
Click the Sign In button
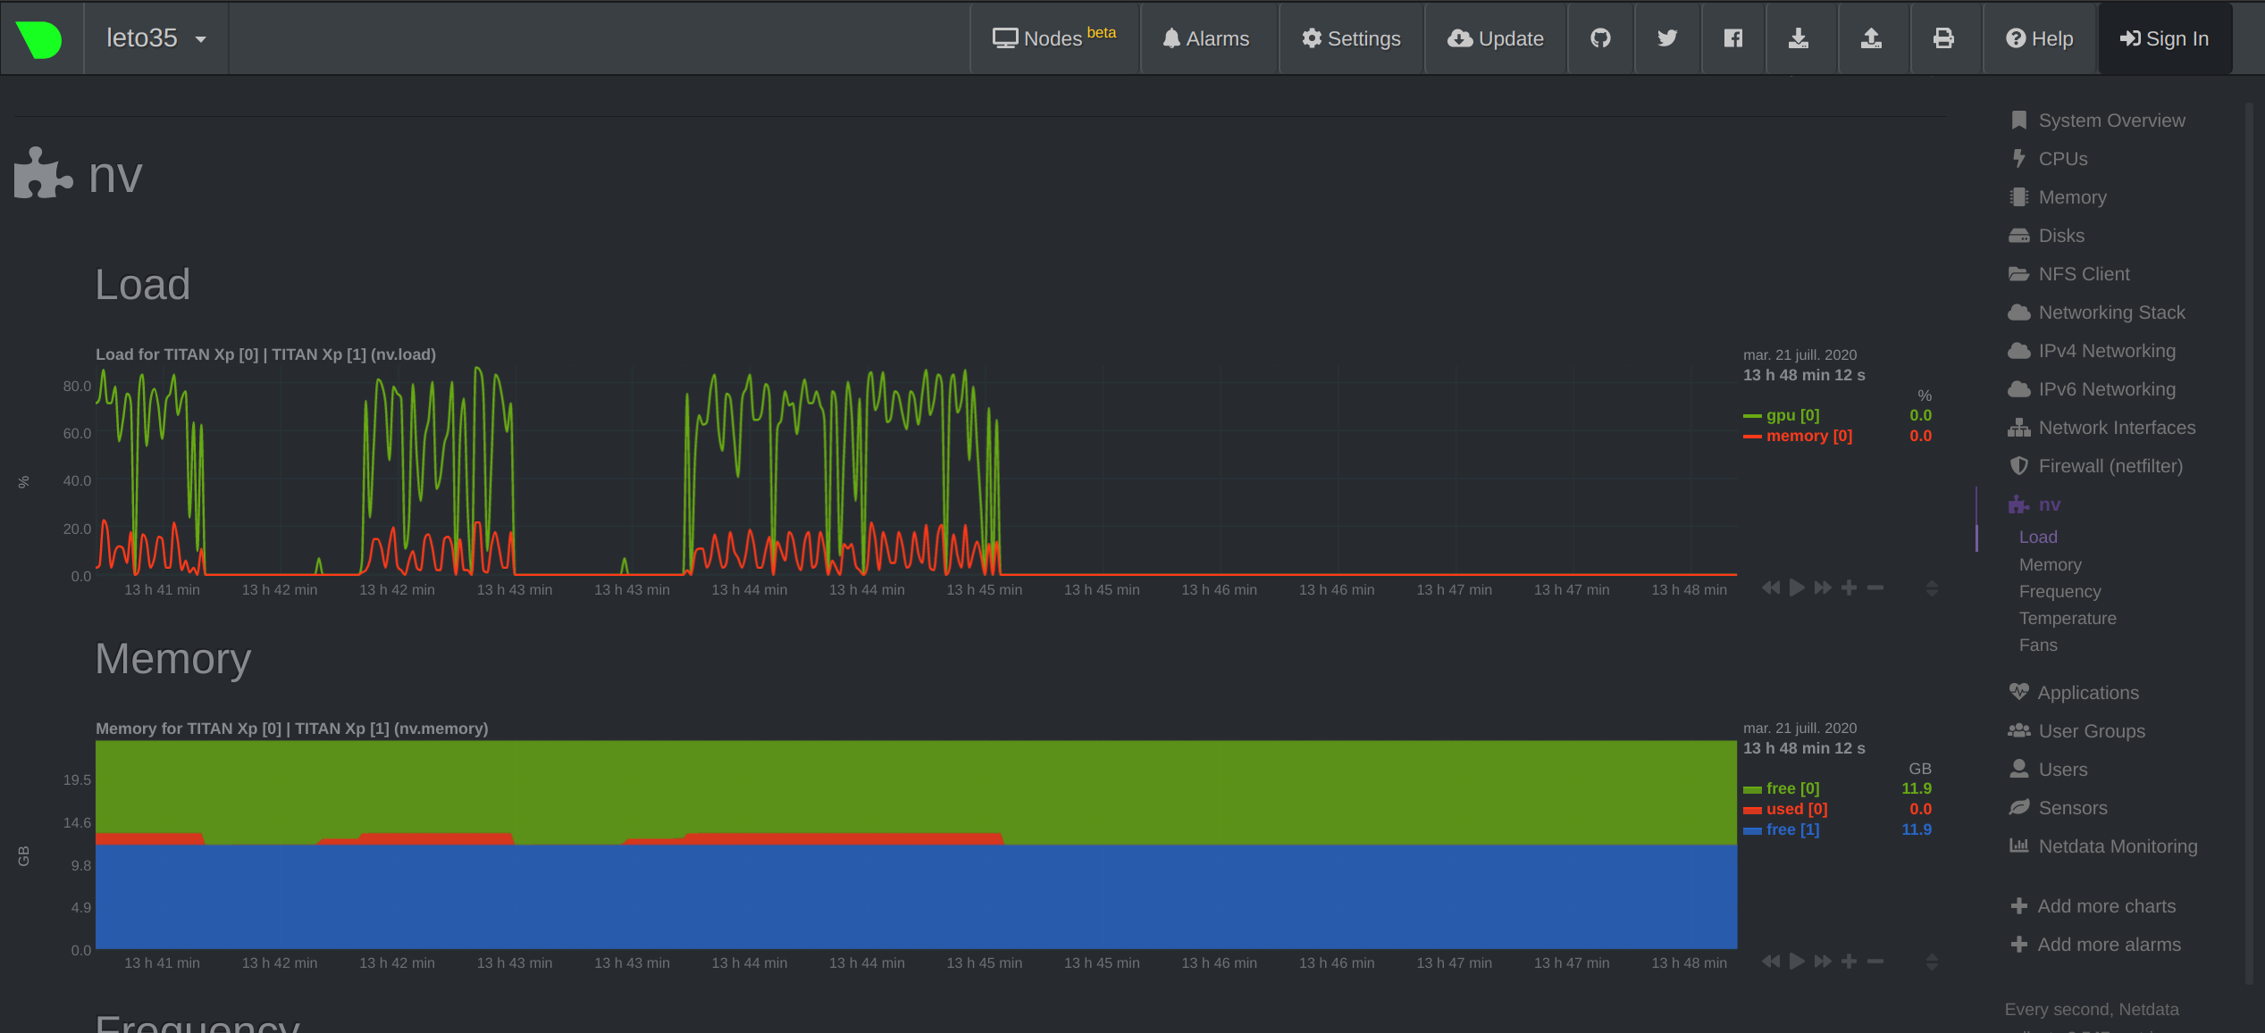[x=2164, y=38]
